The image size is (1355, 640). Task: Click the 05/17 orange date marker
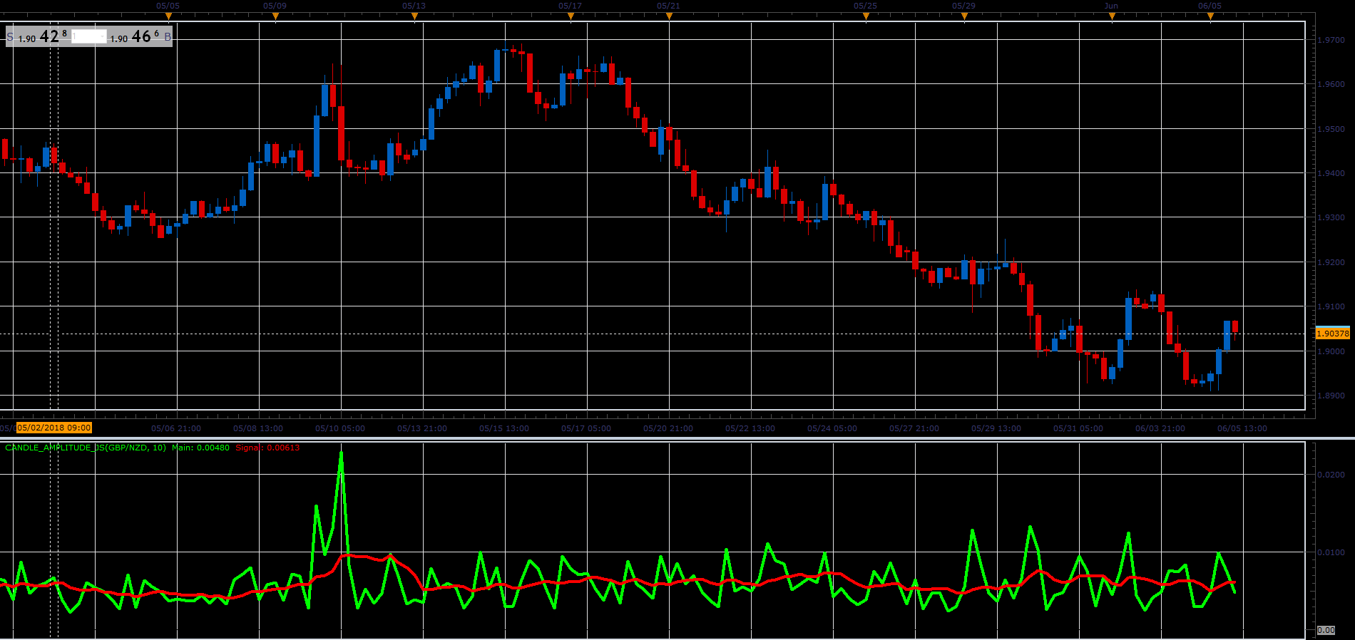[x=571, y=16]
